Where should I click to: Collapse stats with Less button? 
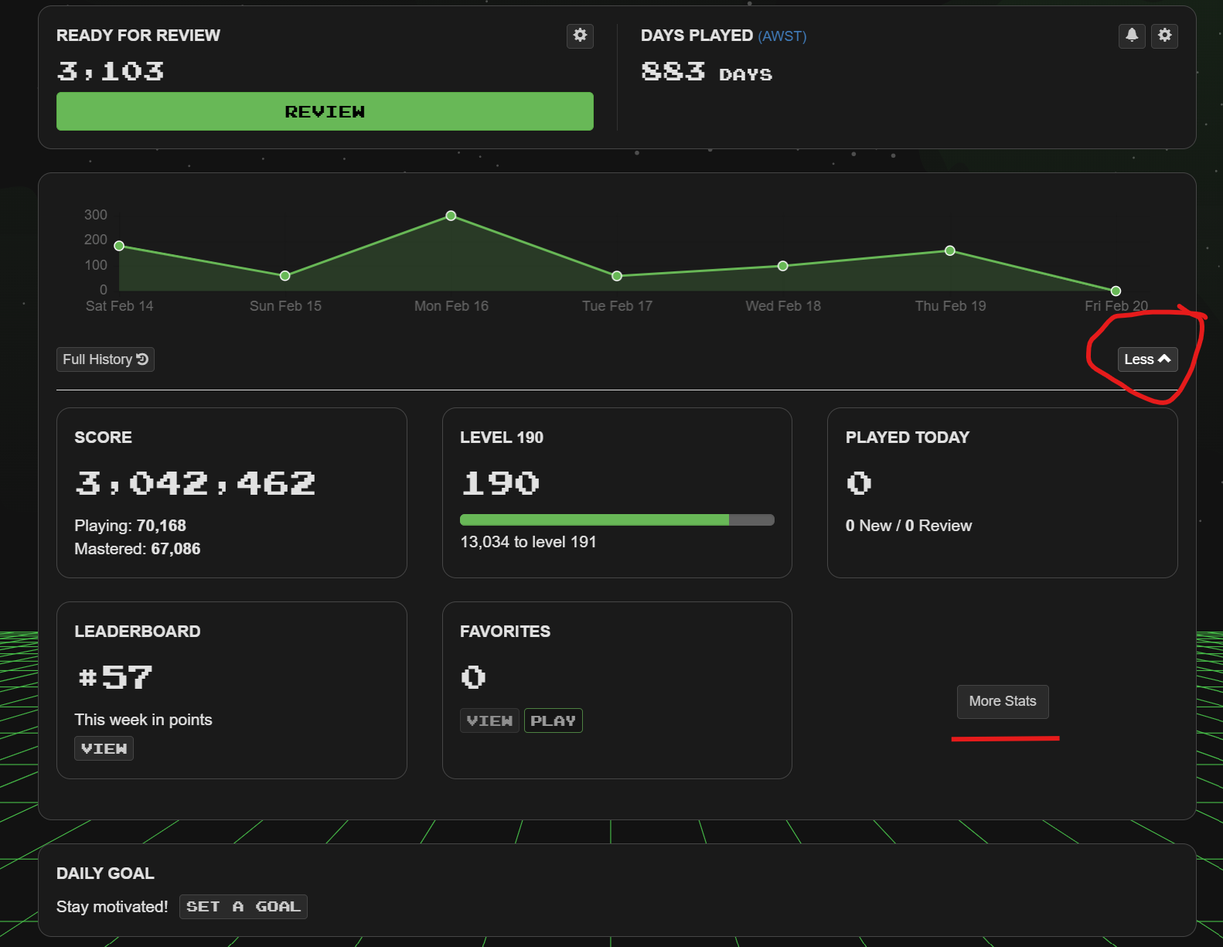click(1146, 359)
